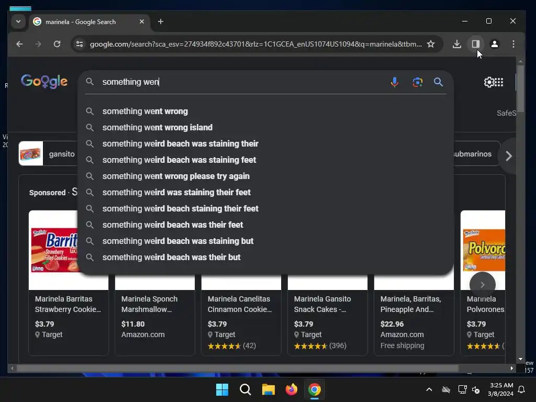Select 'something weird beach was staining their'
The width and height of the screenshot is (536, 402).
(265, 143)
